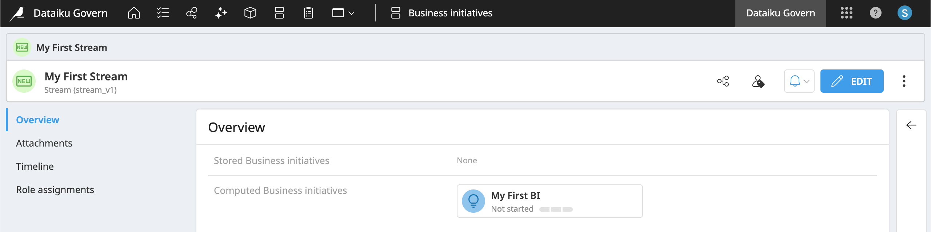Click the Dataiku bird logo

pos(17,13)
